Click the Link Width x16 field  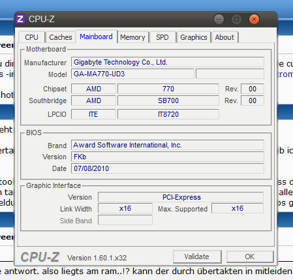(125, 208)
